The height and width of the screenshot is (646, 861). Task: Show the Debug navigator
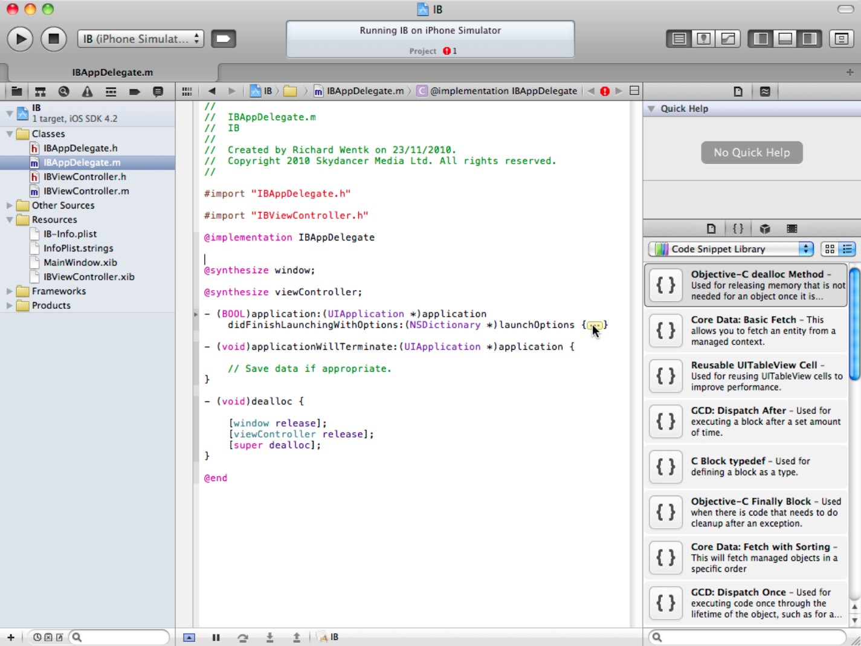[x=111, y=91]
